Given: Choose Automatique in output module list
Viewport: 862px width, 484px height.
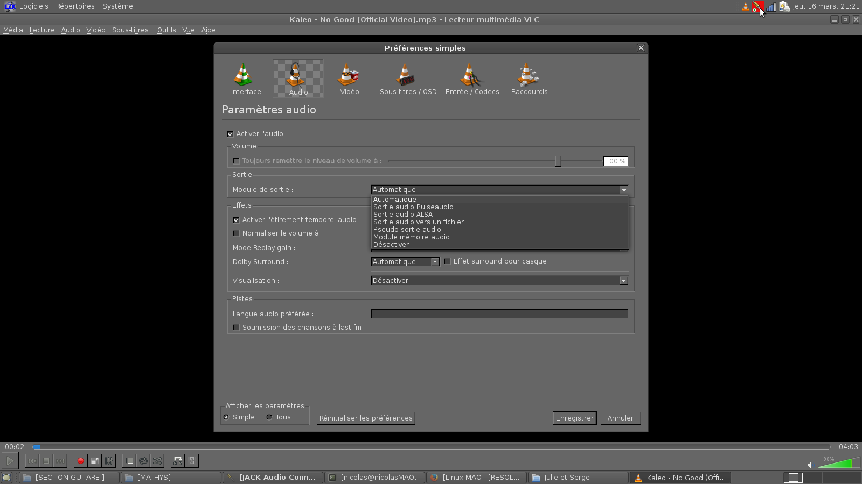Looking at the screenshot, I should (x=500, y=200).
